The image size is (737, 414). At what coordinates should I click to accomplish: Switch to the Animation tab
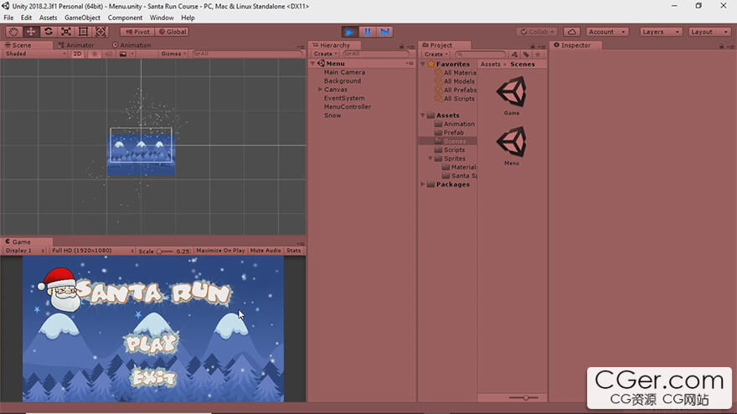pyautogui.click(x=131, y=45)
